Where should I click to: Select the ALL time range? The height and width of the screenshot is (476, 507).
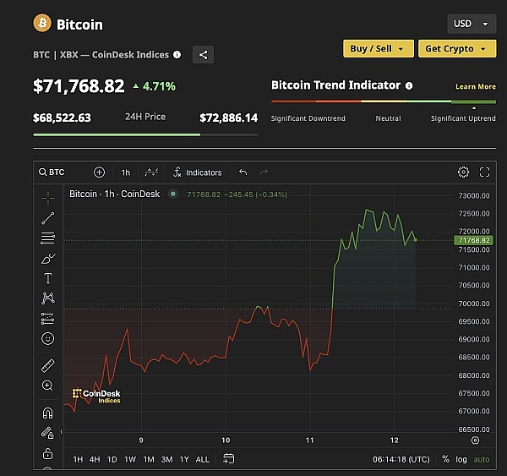point(202,459)
